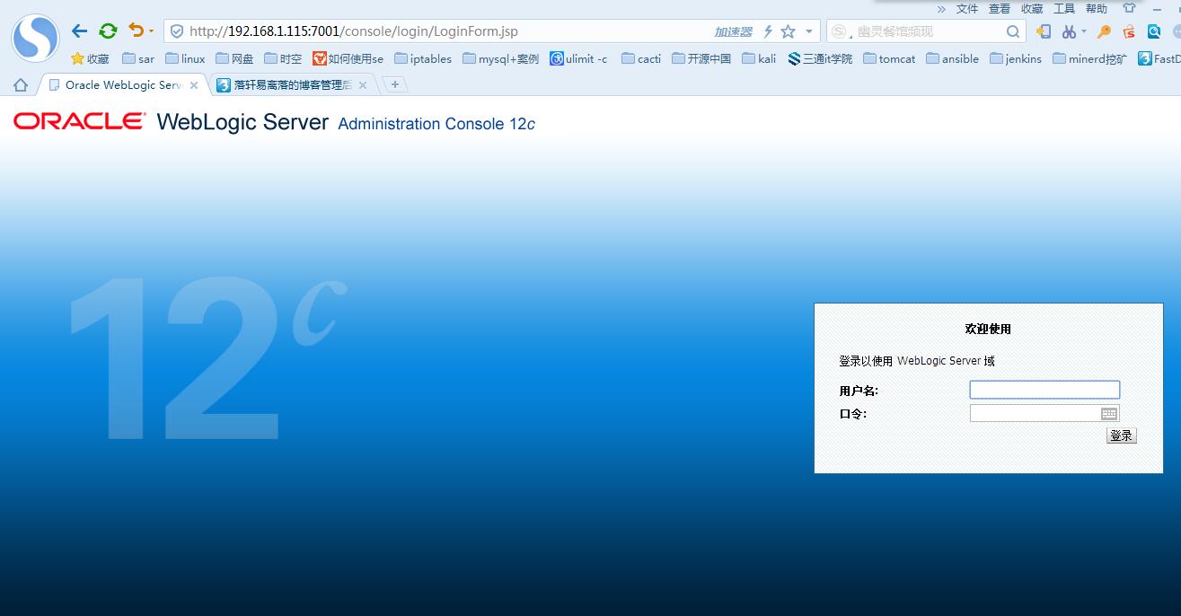The image size is (1181, 616).
Task: Click the orange key password manager icon
Action: click(x=1105, y=31)
